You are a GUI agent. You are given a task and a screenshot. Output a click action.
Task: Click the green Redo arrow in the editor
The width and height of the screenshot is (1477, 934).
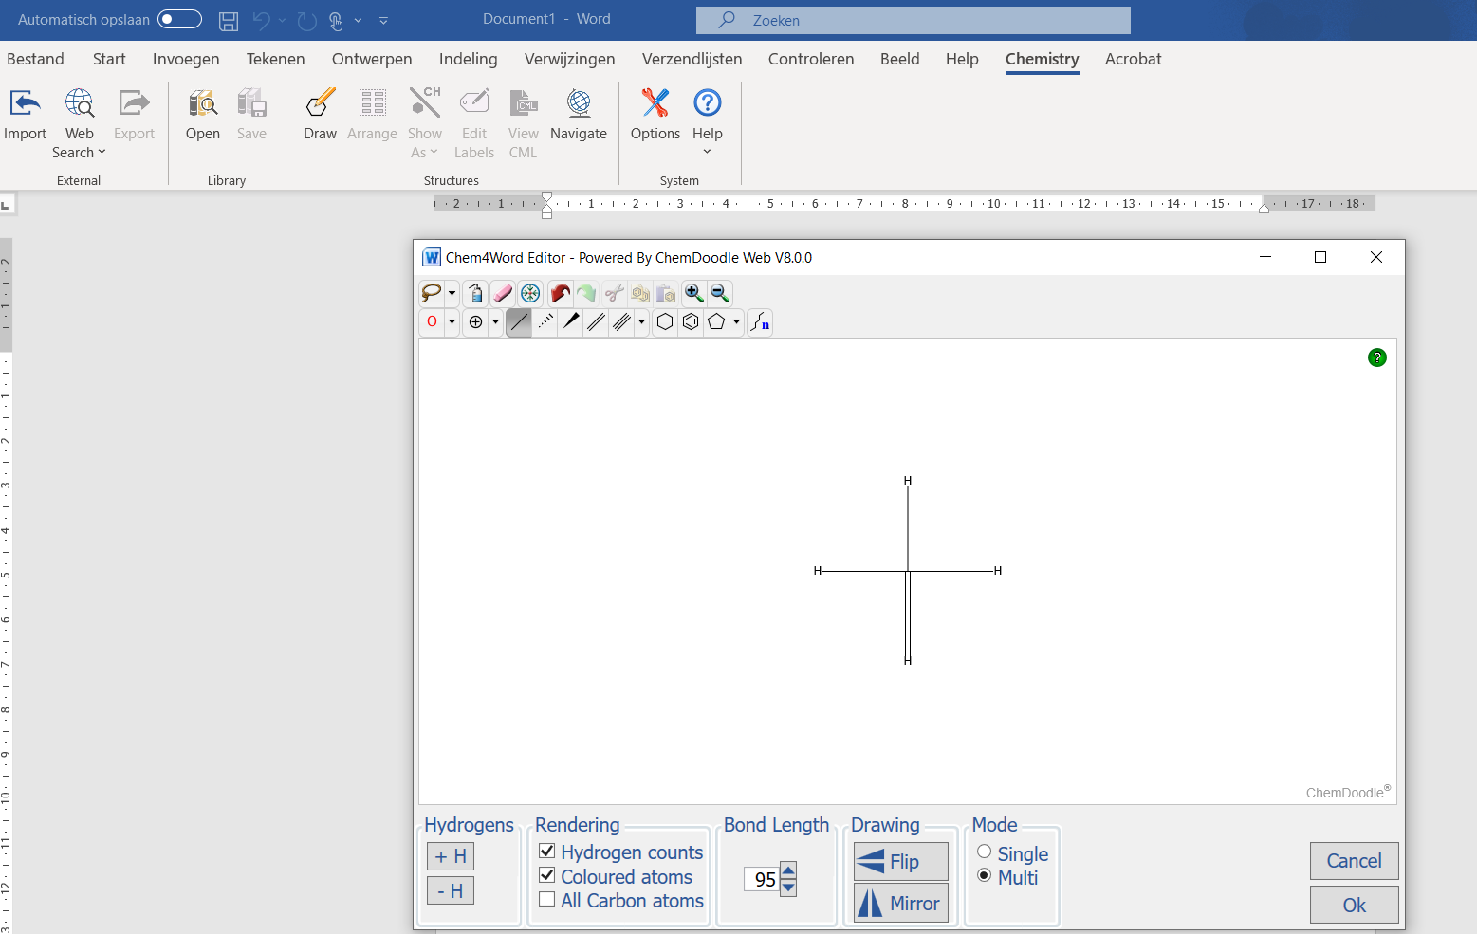click(586, 293)
